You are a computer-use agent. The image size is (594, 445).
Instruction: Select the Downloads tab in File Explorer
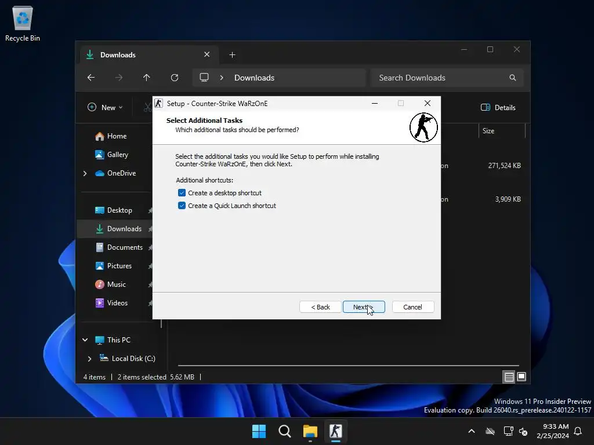[x=150, y=55]
